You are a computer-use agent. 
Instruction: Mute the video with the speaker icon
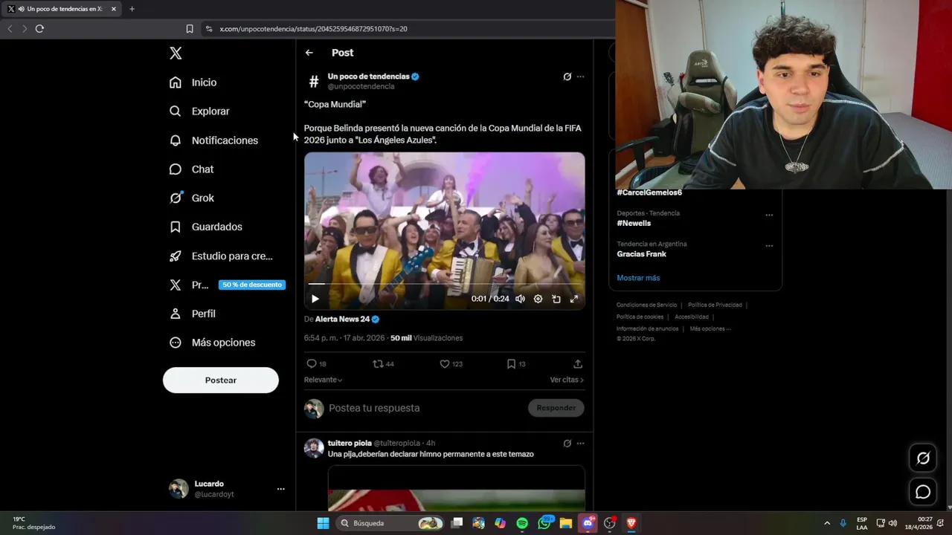(x=520, y=299)
